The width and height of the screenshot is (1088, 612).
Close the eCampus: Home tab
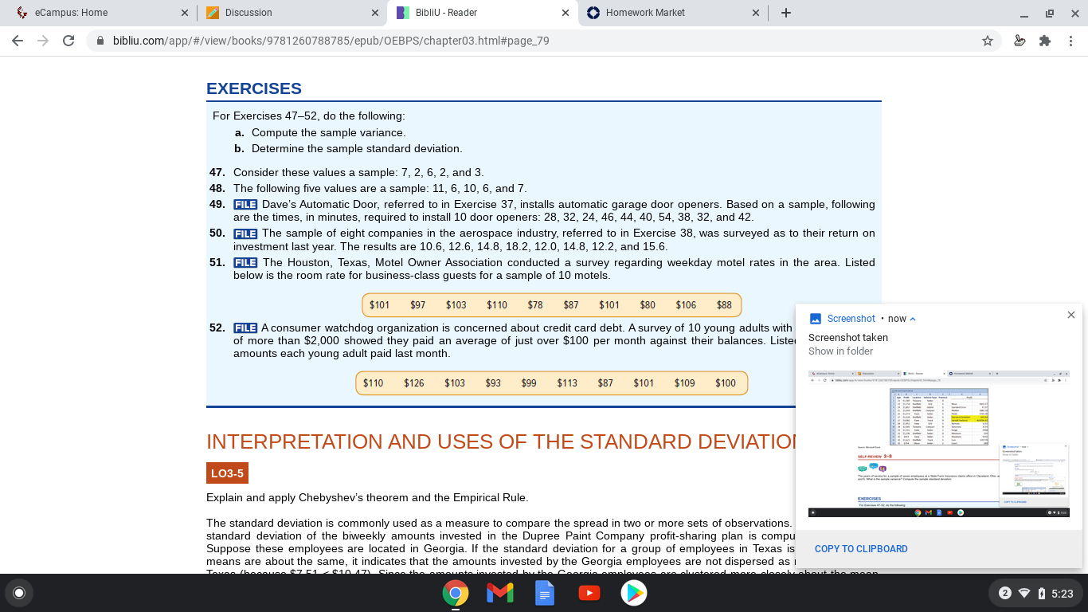point(184,13)
